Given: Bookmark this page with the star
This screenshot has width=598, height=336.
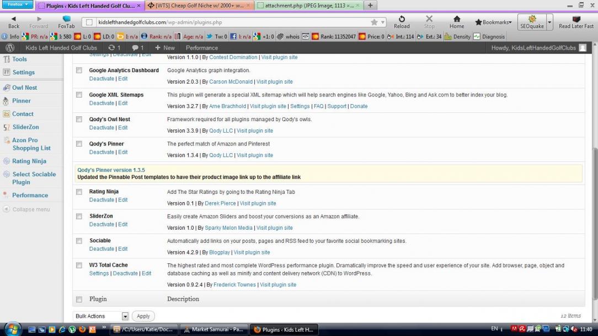Looking at the screenshot, I should pyautogui.click(x=374, y=23).
